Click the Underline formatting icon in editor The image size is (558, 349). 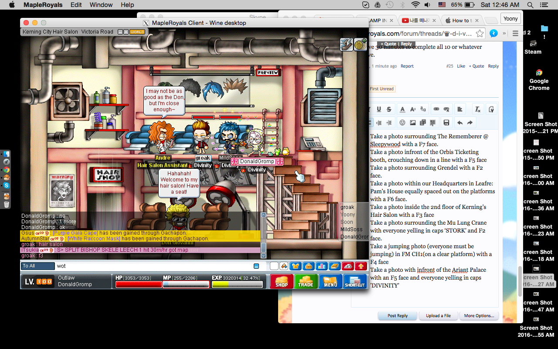(378, 109)
